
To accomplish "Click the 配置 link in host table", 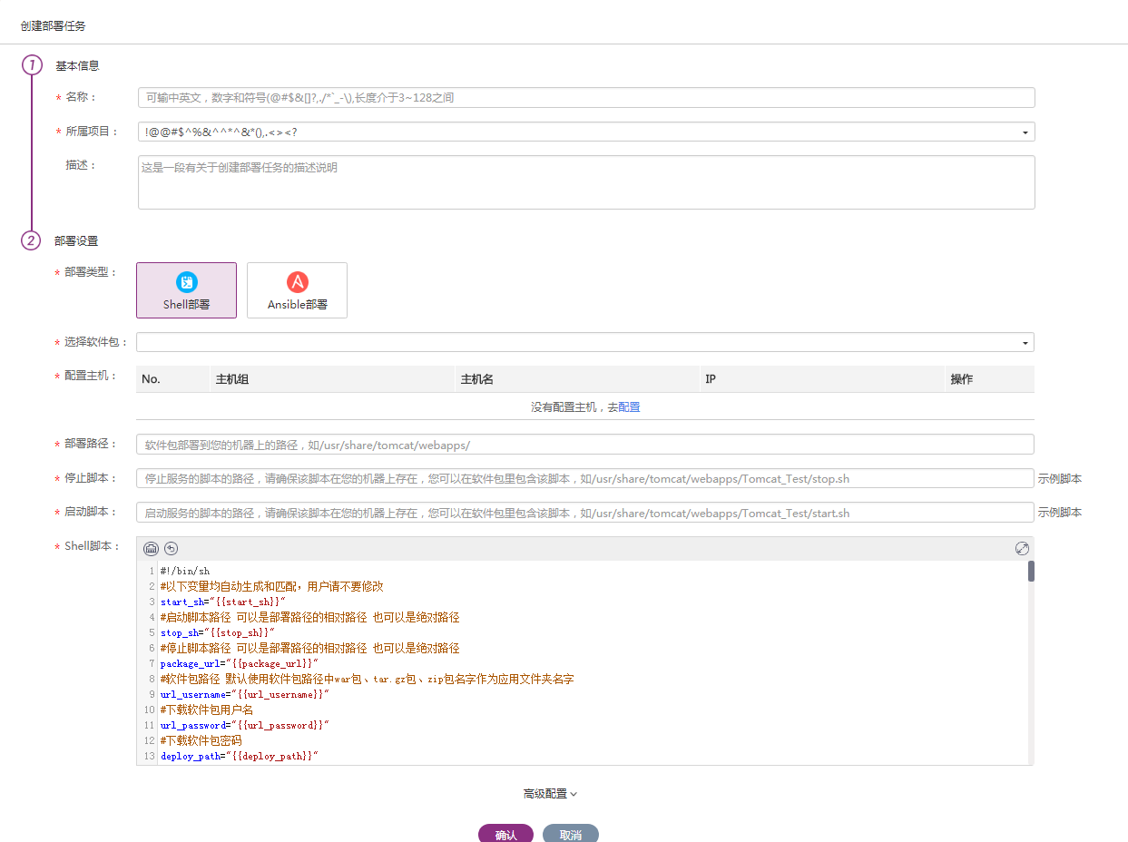I will click(x=629, y=407).
